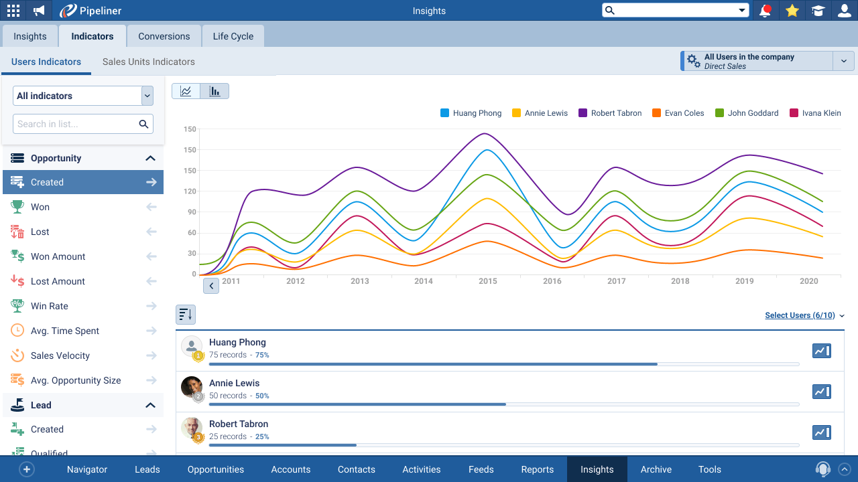The height and width of the screenshot is (482, 858).
Task: Open the notifications bell
Action: click(x=765, y=11)
